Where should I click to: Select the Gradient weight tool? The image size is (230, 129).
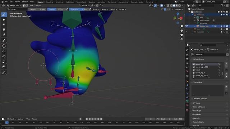[x=4, y=35]
